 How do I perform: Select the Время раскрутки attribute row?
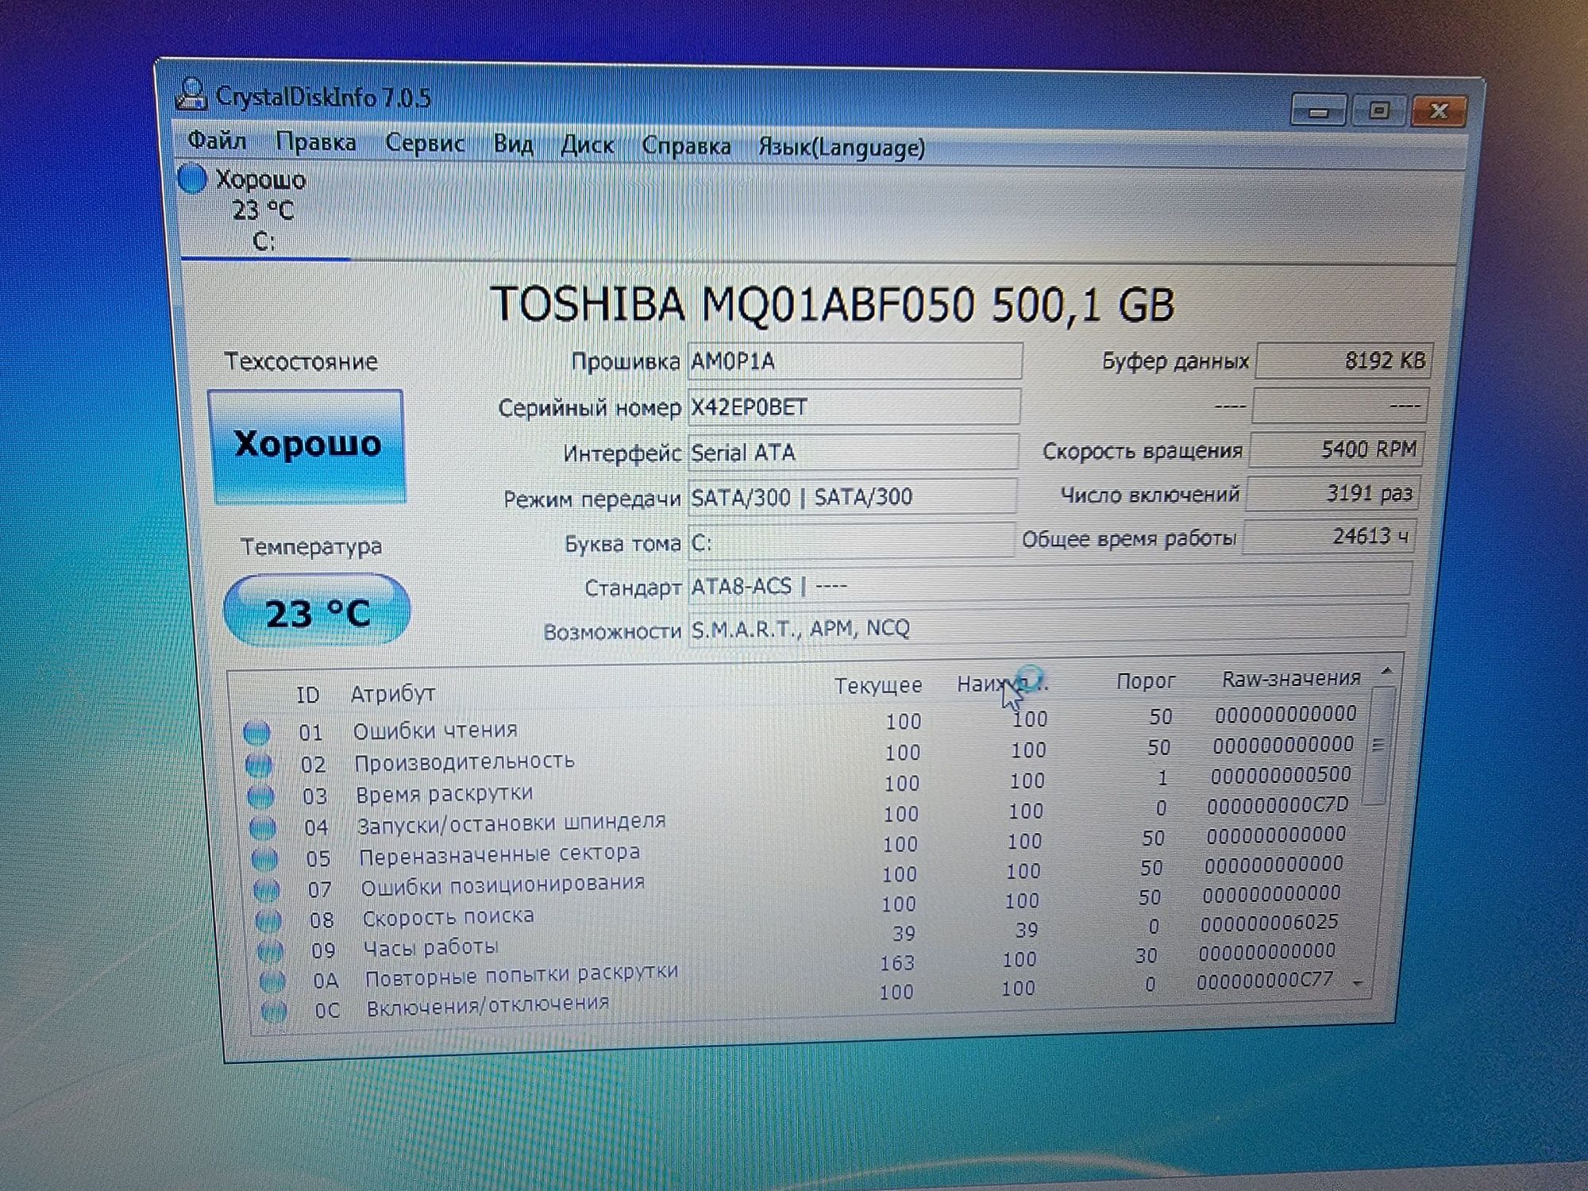coord(802,786)
